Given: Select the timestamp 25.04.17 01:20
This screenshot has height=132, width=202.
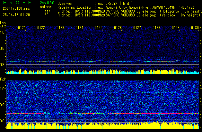Looking at the screenshot, I should click(16, 15).
